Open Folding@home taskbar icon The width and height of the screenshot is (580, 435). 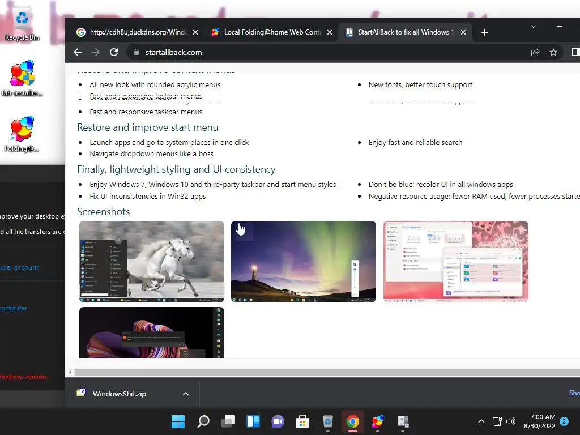point(378,421)
